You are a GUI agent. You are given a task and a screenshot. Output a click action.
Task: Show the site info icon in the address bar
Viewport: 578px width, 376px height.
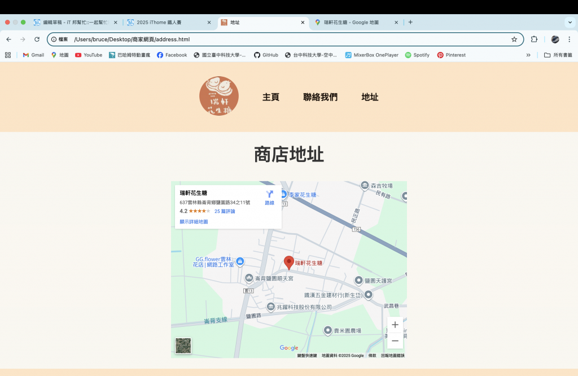point(54,40)
